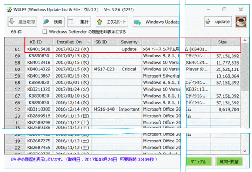This screenshot has height=172, width=252.
Task: Click the 69 件 count label
Action: tap(16, 32)
